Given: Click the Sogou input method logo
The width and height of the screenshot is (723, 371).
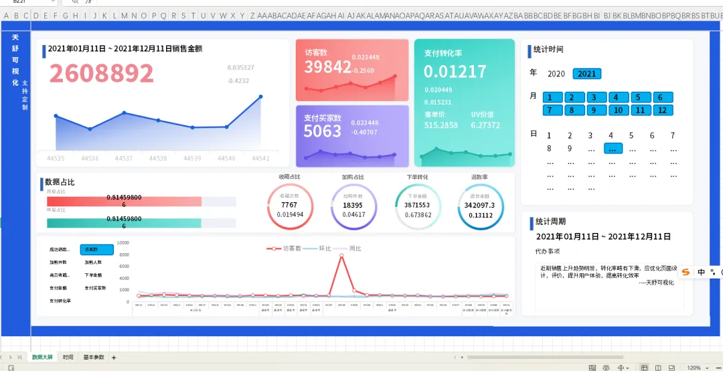Looking at the screenshot, I should click(x=686, y=273).
